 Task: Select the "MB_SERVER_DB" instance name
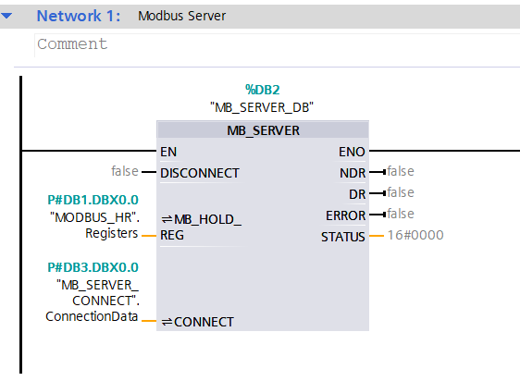[x=262, y=107]
